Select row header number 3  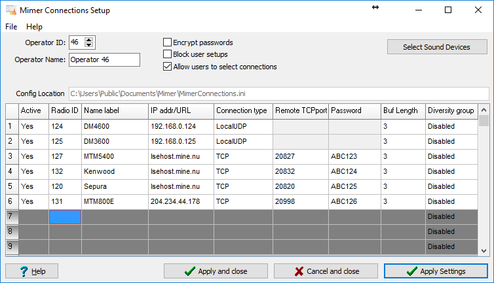coord(12,157)
